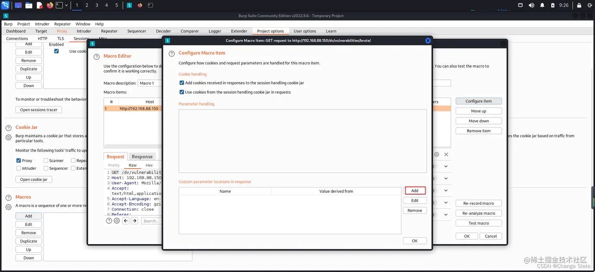Screen dimensions: 595x272
Task: Open the terminal emulator launcher icon
Action: point(59,5)
